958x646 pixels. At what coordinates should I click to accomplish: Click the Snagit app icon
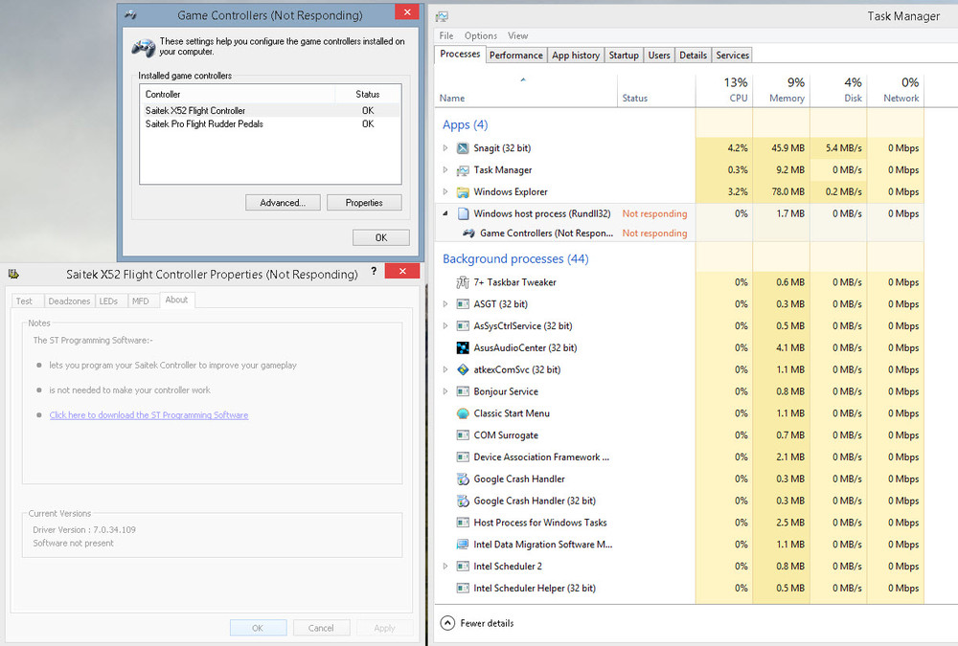tap(463, 148)
